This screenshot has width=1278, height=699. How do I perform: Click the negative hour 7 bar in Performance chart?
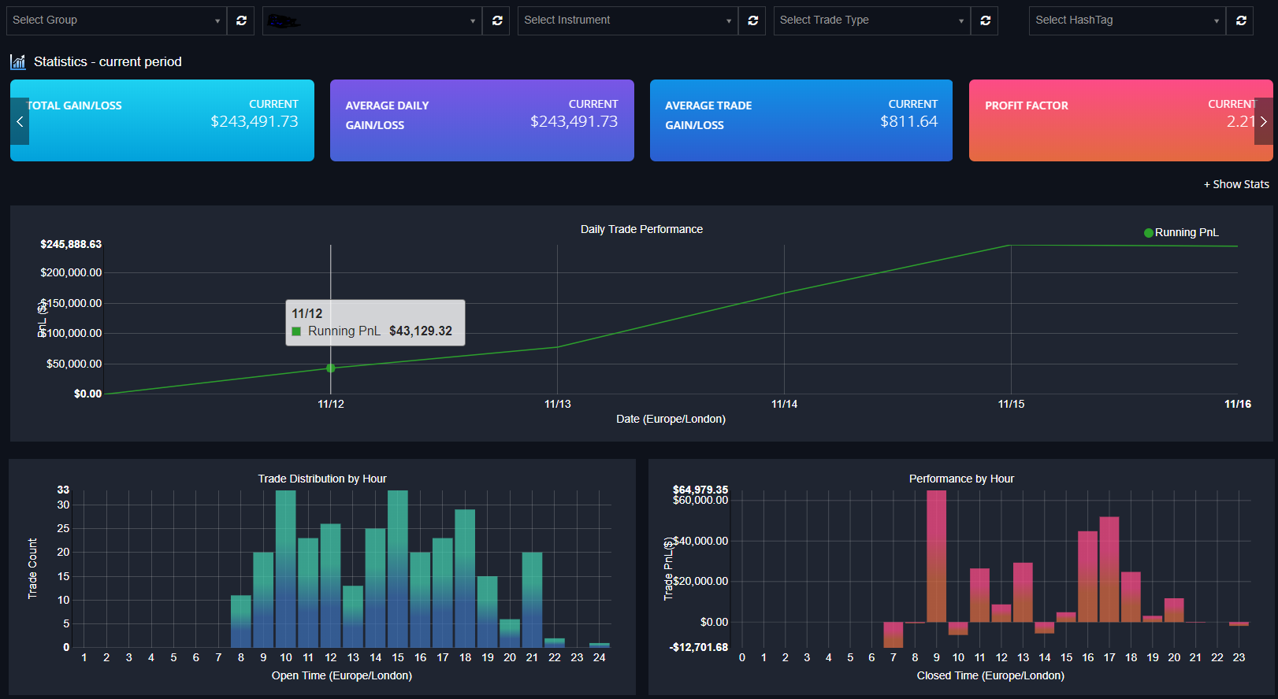(x=893, y=635)
